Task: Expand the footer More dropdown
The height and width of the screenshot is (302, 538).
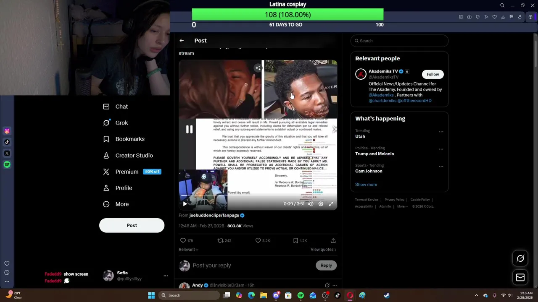Action: click(402, 206)
